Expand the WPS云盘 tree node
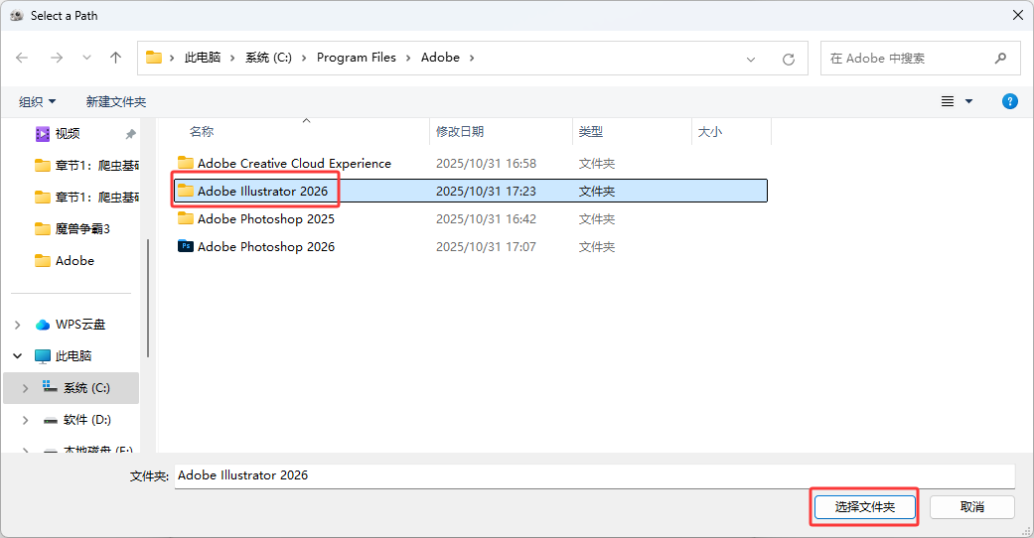This screenshot has width=1034, height=538. pos(18,325)
